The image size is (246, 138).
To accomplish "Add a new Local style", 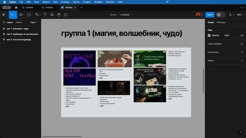I will 242,52.
